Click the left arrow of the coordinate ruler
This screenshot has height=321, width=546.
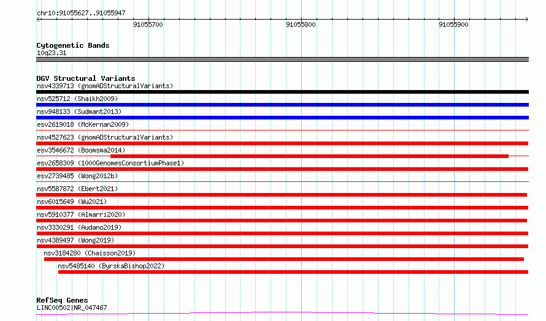pyautogui.click(x=39, y=19)
